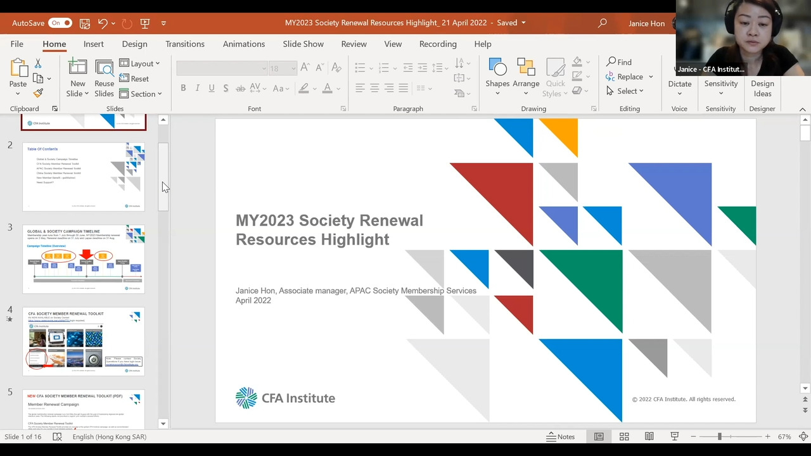Click Decrease Font Size icon
The image size is (811, 456).
point(321,67)
